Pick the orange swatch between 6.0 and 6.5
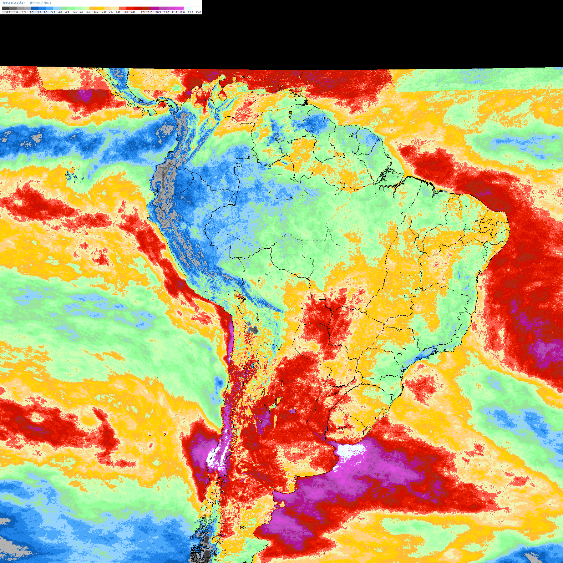 [93, 8]
